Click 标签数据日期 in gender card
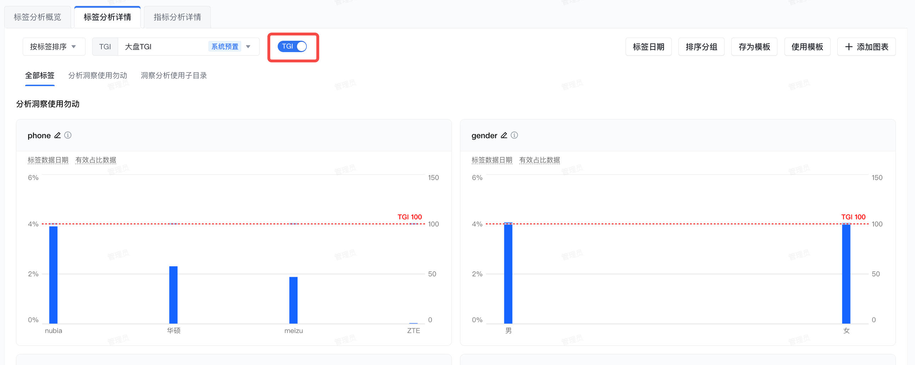Image resolution: width=915 pixels, height=365 pixels. (x=492, y=160)
